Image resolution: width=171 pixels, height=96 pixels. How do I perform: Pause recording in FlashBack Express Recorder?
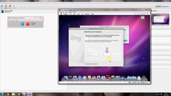tap(22, 24)
